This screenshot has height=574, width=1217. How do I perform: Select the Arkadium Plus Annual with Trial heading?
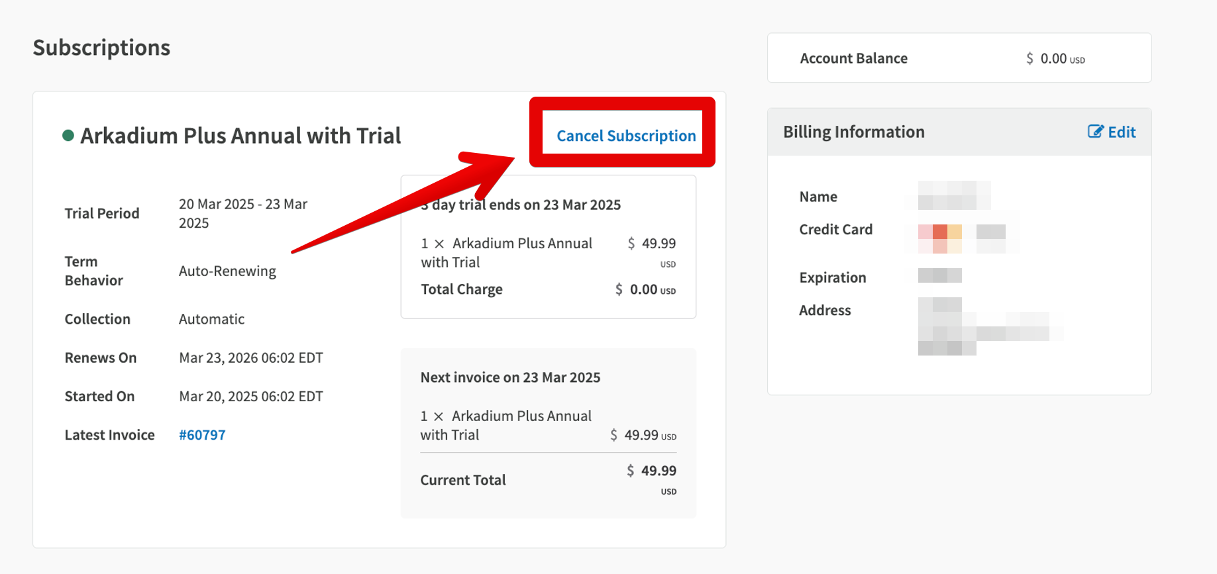coord(240,136)
